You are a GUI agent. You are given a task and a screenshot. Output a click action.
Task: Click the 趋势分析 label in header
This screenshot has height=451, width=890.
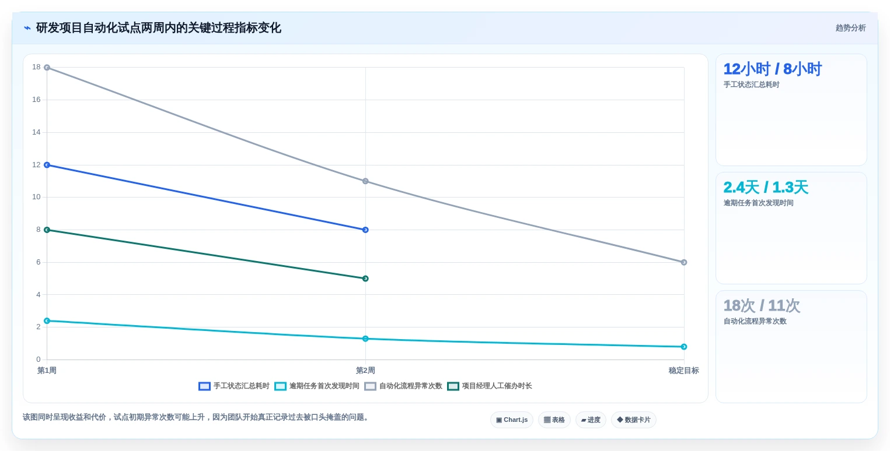coord(850,28)
